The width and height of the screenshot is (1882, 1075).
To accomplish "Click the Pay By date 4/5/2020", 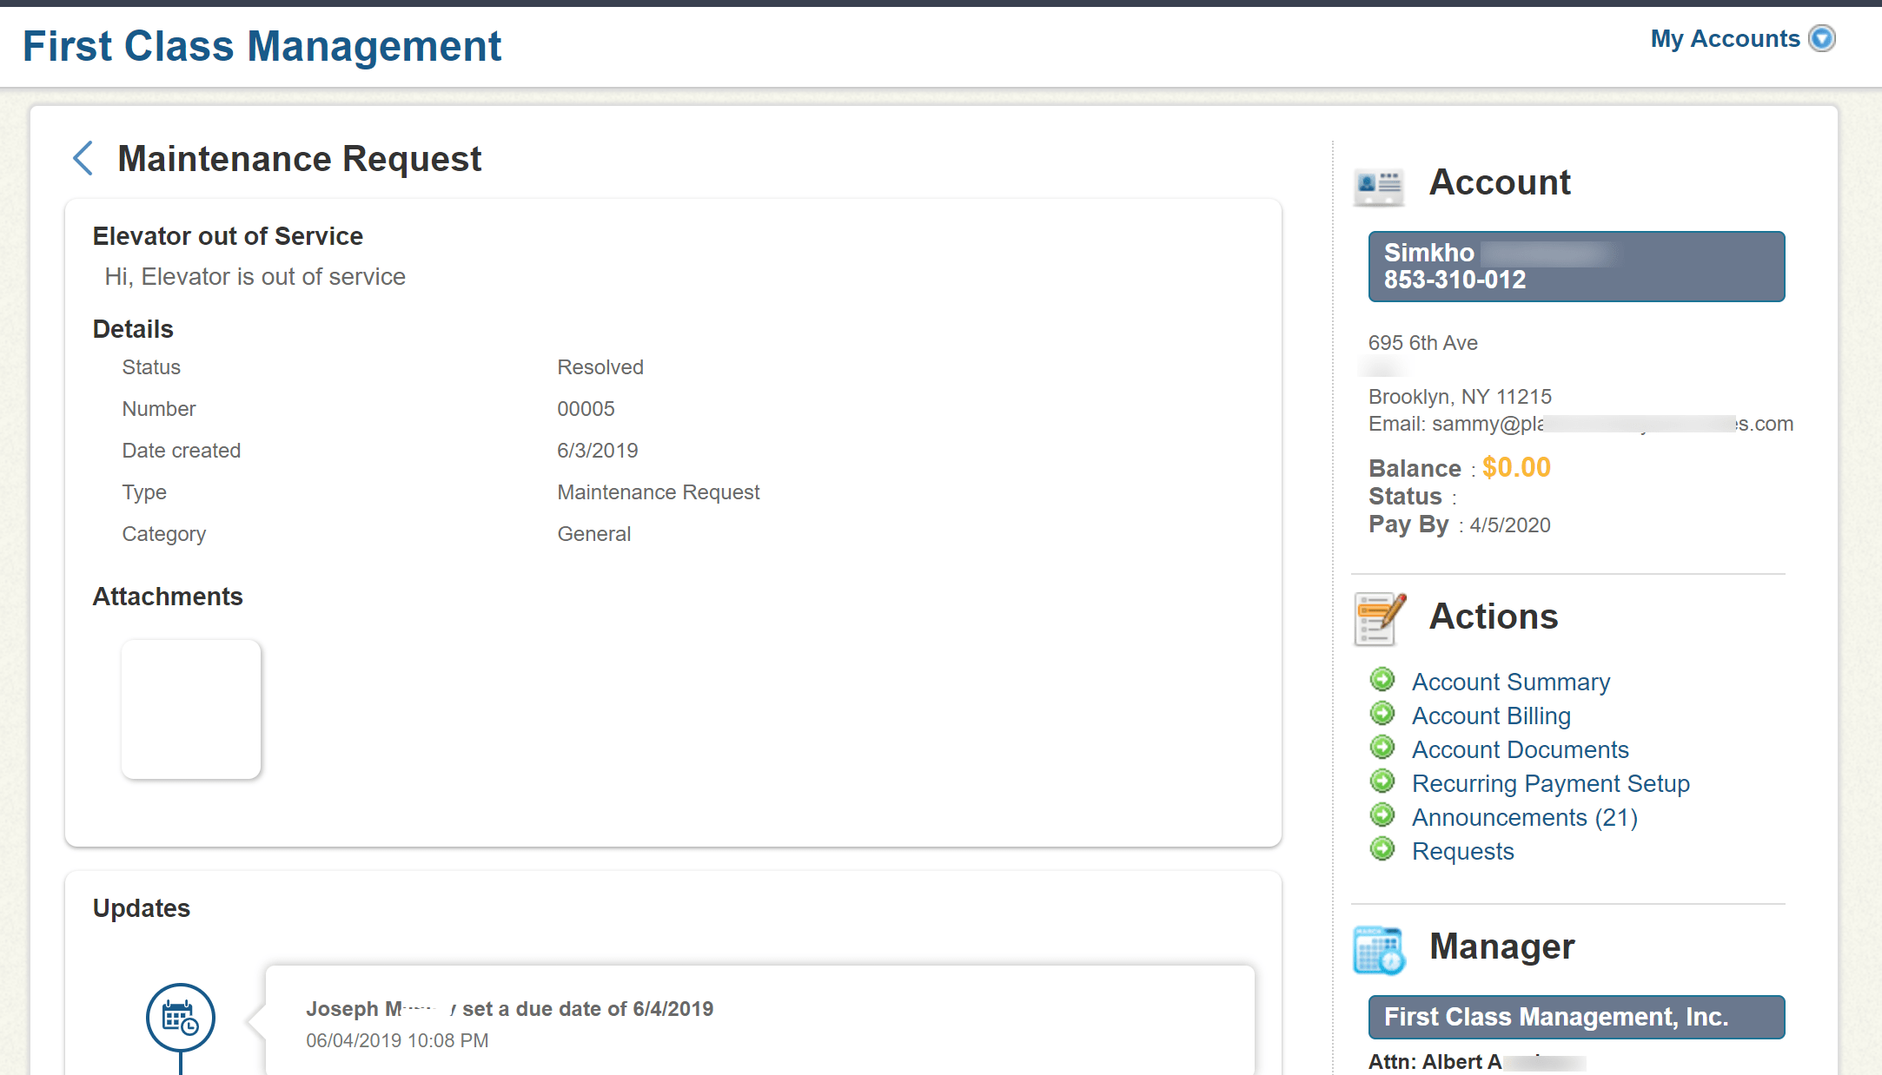I will click(x=1510, y=525).
